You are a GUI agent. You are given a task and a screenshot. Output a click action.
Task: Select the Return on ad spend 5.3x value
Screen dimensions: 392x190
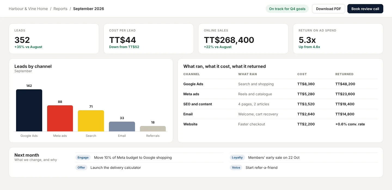307,40
